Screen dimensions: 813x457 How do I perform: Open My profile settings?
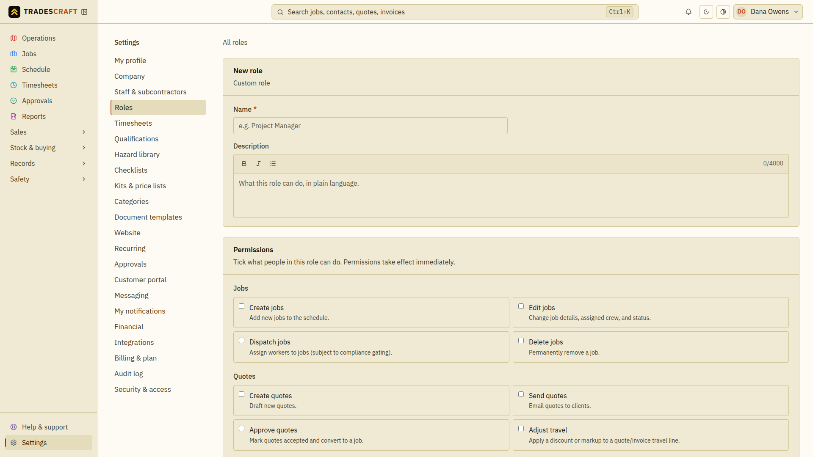point(158,61)
